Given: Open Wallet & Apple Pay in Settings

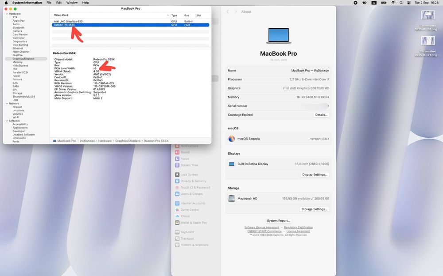Looking at the screenshot, I should (x=191, y=223).
